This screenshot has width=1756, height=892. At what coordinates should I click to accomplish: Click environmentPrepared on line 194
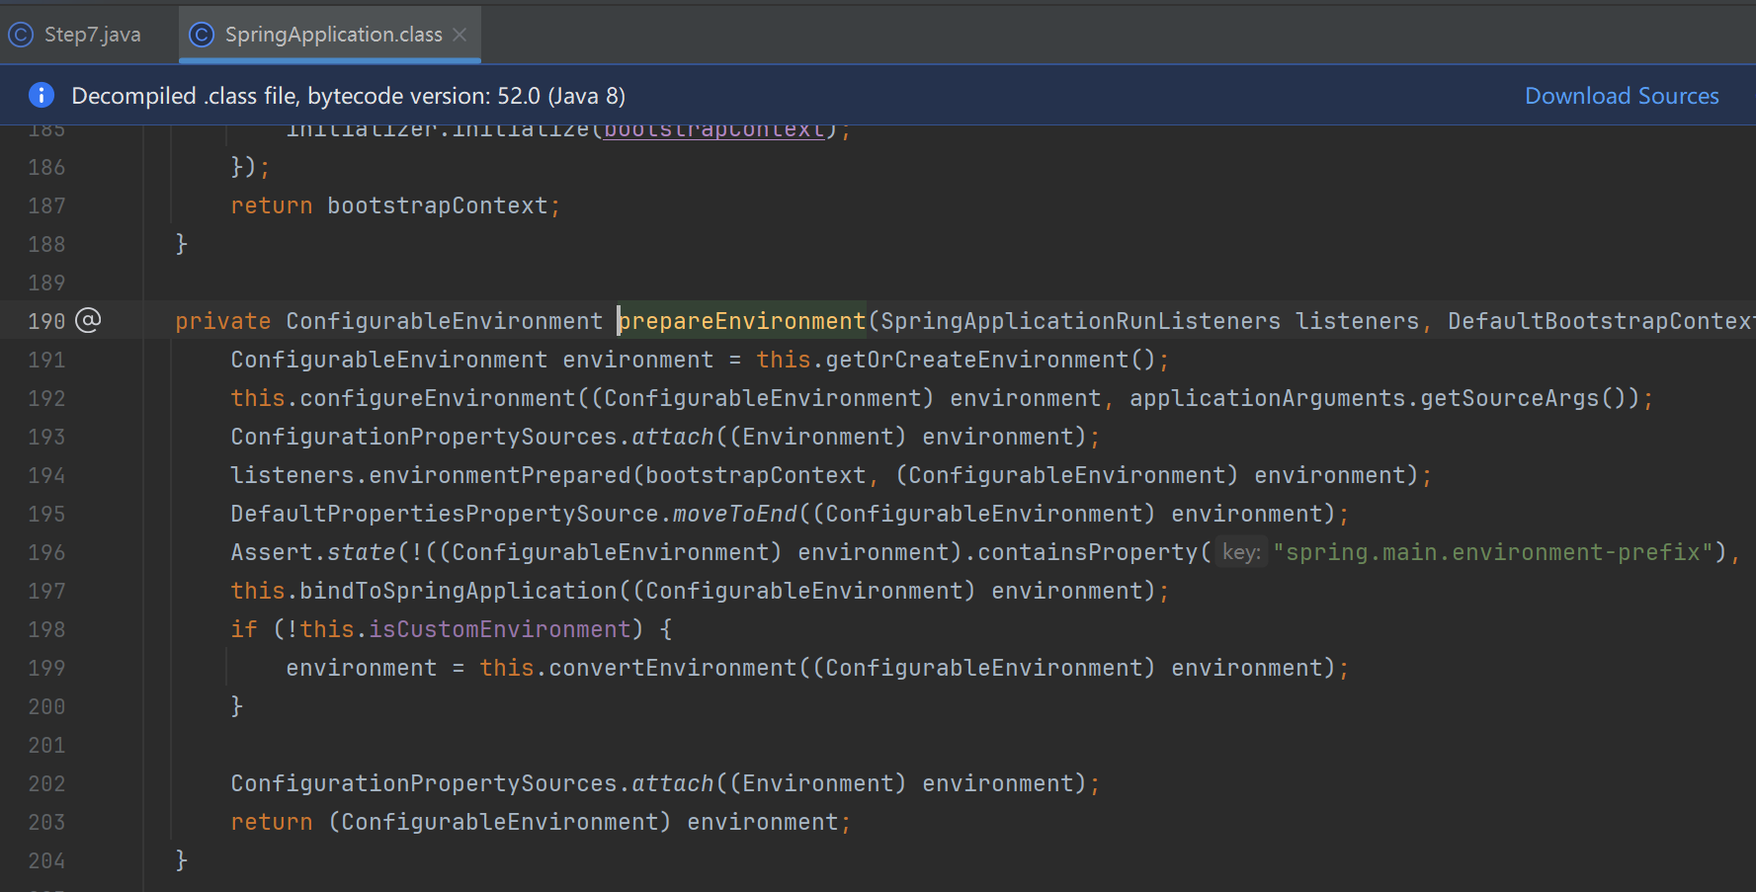click(x=500, y=475)
